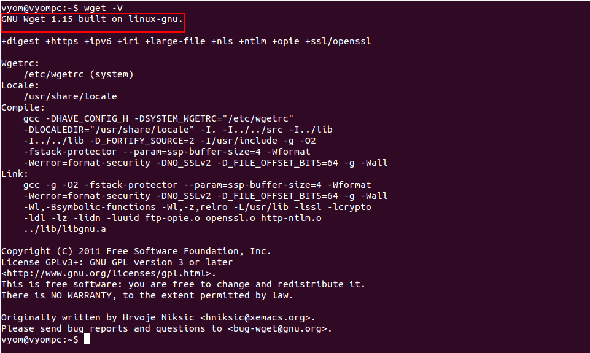Click the 'Locale:' section heading
Viewport: 590px width, 353px height.
pos(20,85)
